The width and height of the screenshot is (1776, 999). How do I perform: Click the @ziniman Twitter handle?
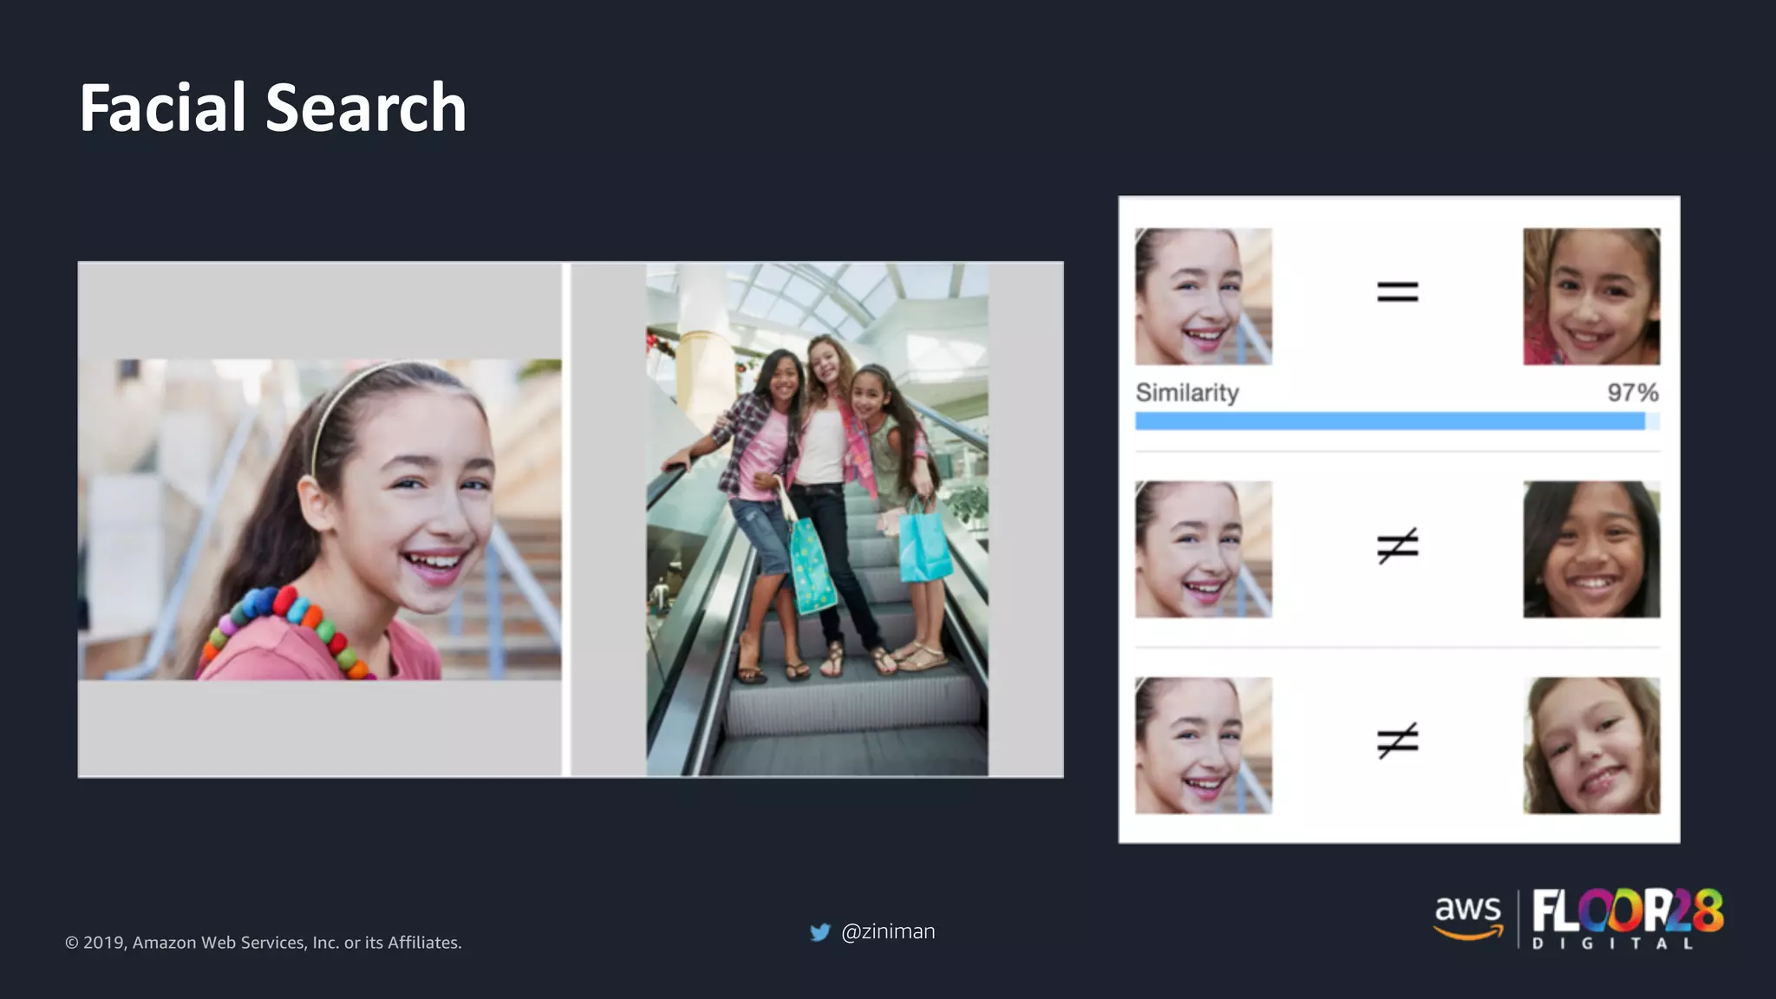[x=888, y=931]
